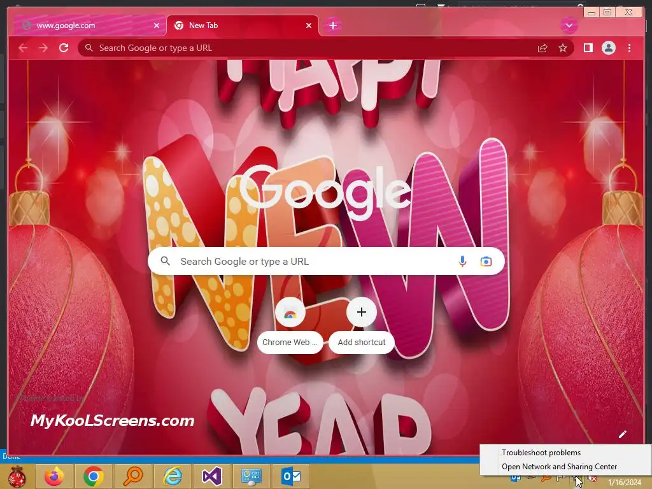Open a new tab with the plus button
This screenshot has width=652, height=489.
[x=332, y=25]
